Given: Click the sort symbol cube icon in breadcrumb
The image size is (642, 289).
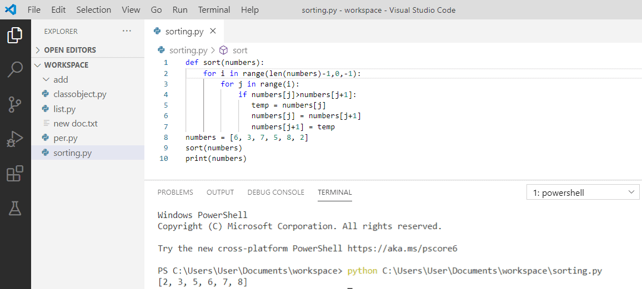Looking at the screenshot, I should coord(224,50).
